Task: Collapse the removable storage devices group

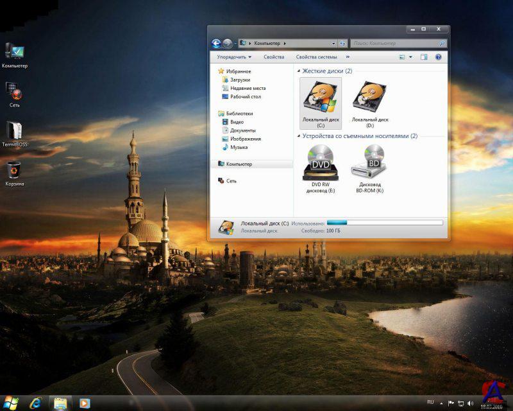Action: click(299, 136)
